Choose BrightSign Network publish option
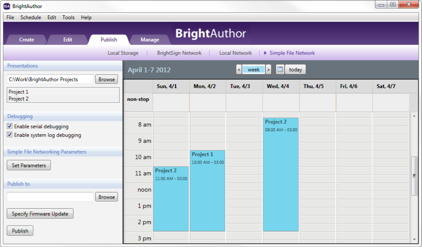422x247 pixels. point(179,53)
